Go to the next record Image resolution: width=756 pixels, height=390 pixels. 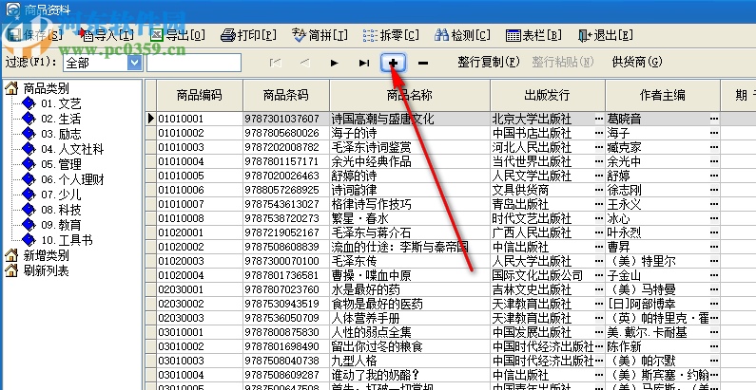click(x=334, y=63)
